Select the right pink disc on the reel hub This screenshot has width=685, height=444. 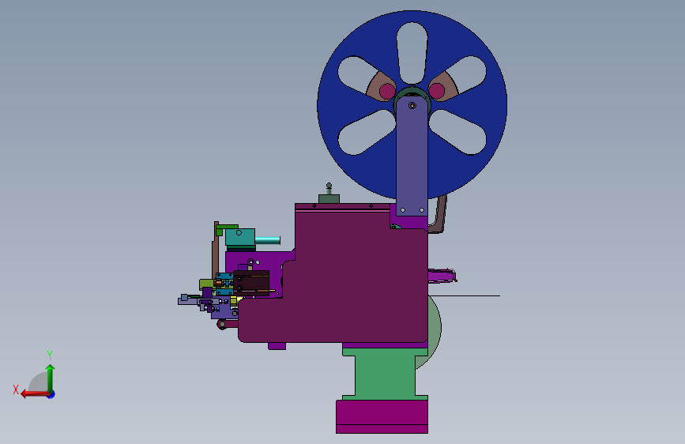(436, 91)
